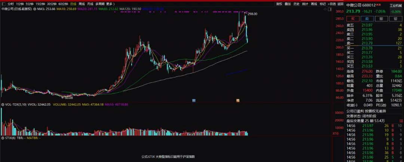Click the 返回 back button
The height and width of the screenshot is (162, 404).
(340, 4)
